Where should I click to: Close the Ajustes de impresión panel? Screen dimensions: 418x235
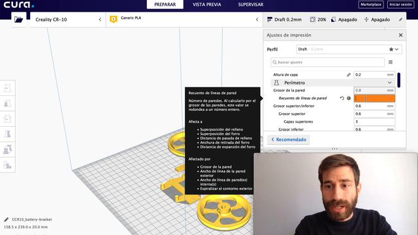[400, 35]
